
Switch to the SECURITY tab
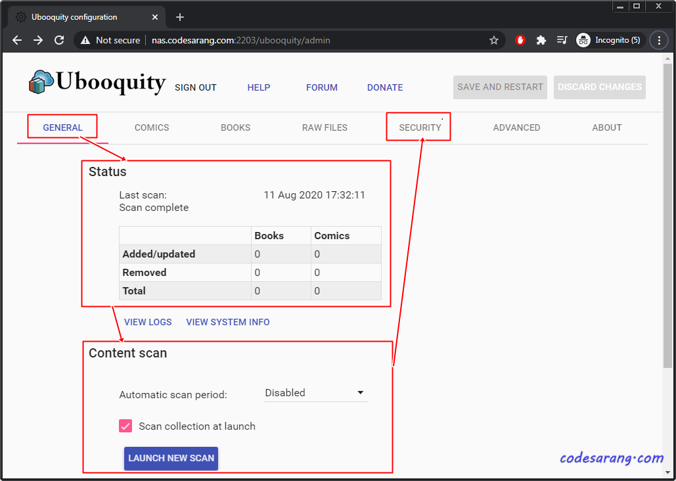coord(420,127)
